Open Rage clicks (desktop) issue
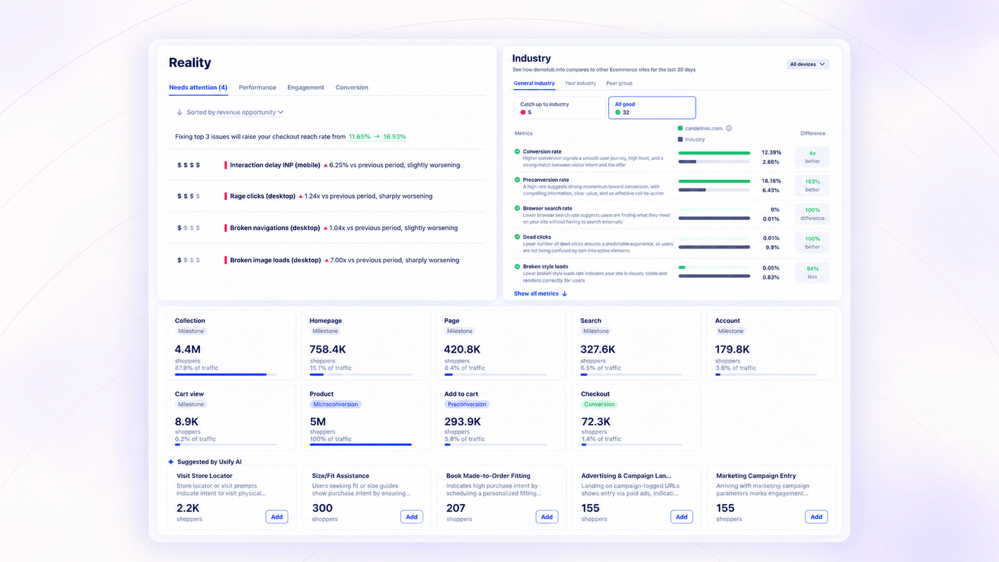Screen dimensions: 999x562 (327, 196)
